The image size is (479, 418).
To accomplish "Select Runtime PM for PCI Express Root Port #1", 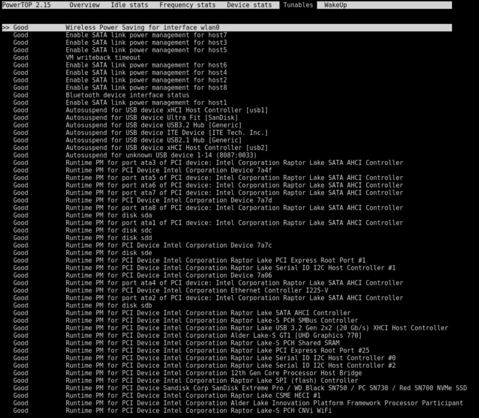I will (189, 260).
